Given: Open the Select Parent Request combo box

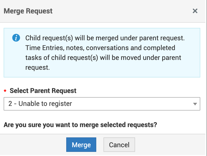Looking at the screenshot, I should pos(102,104).
